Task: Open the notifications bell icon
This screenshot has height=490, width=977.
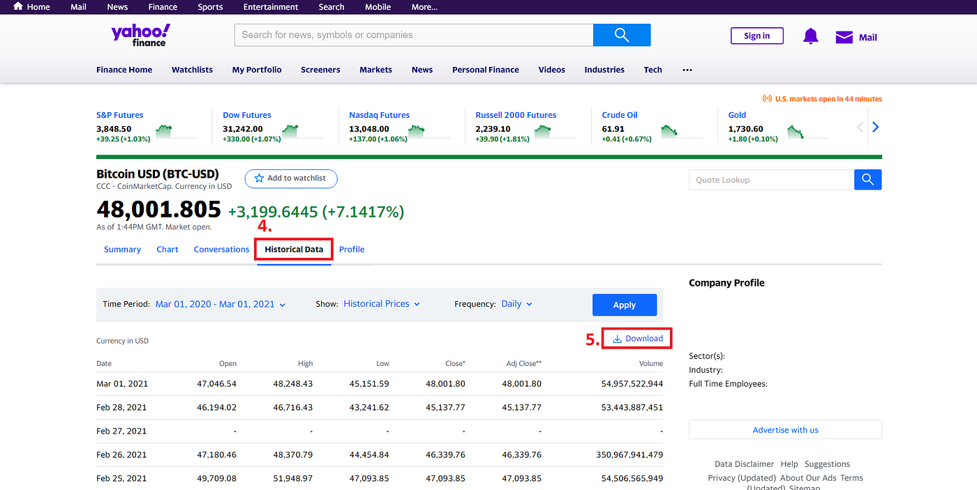Action: [x=810, y=36]
